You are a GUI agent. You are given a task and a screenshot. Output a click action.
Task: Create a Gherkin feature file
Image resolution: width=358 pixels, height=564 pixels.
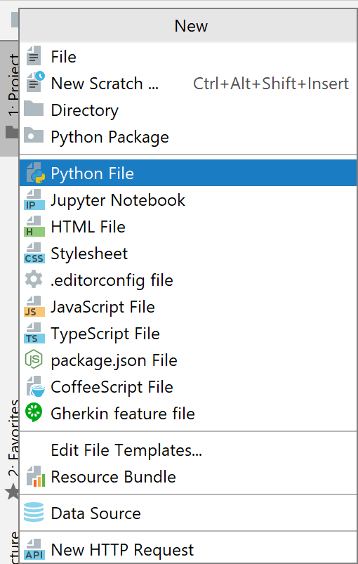coord(188,413)
